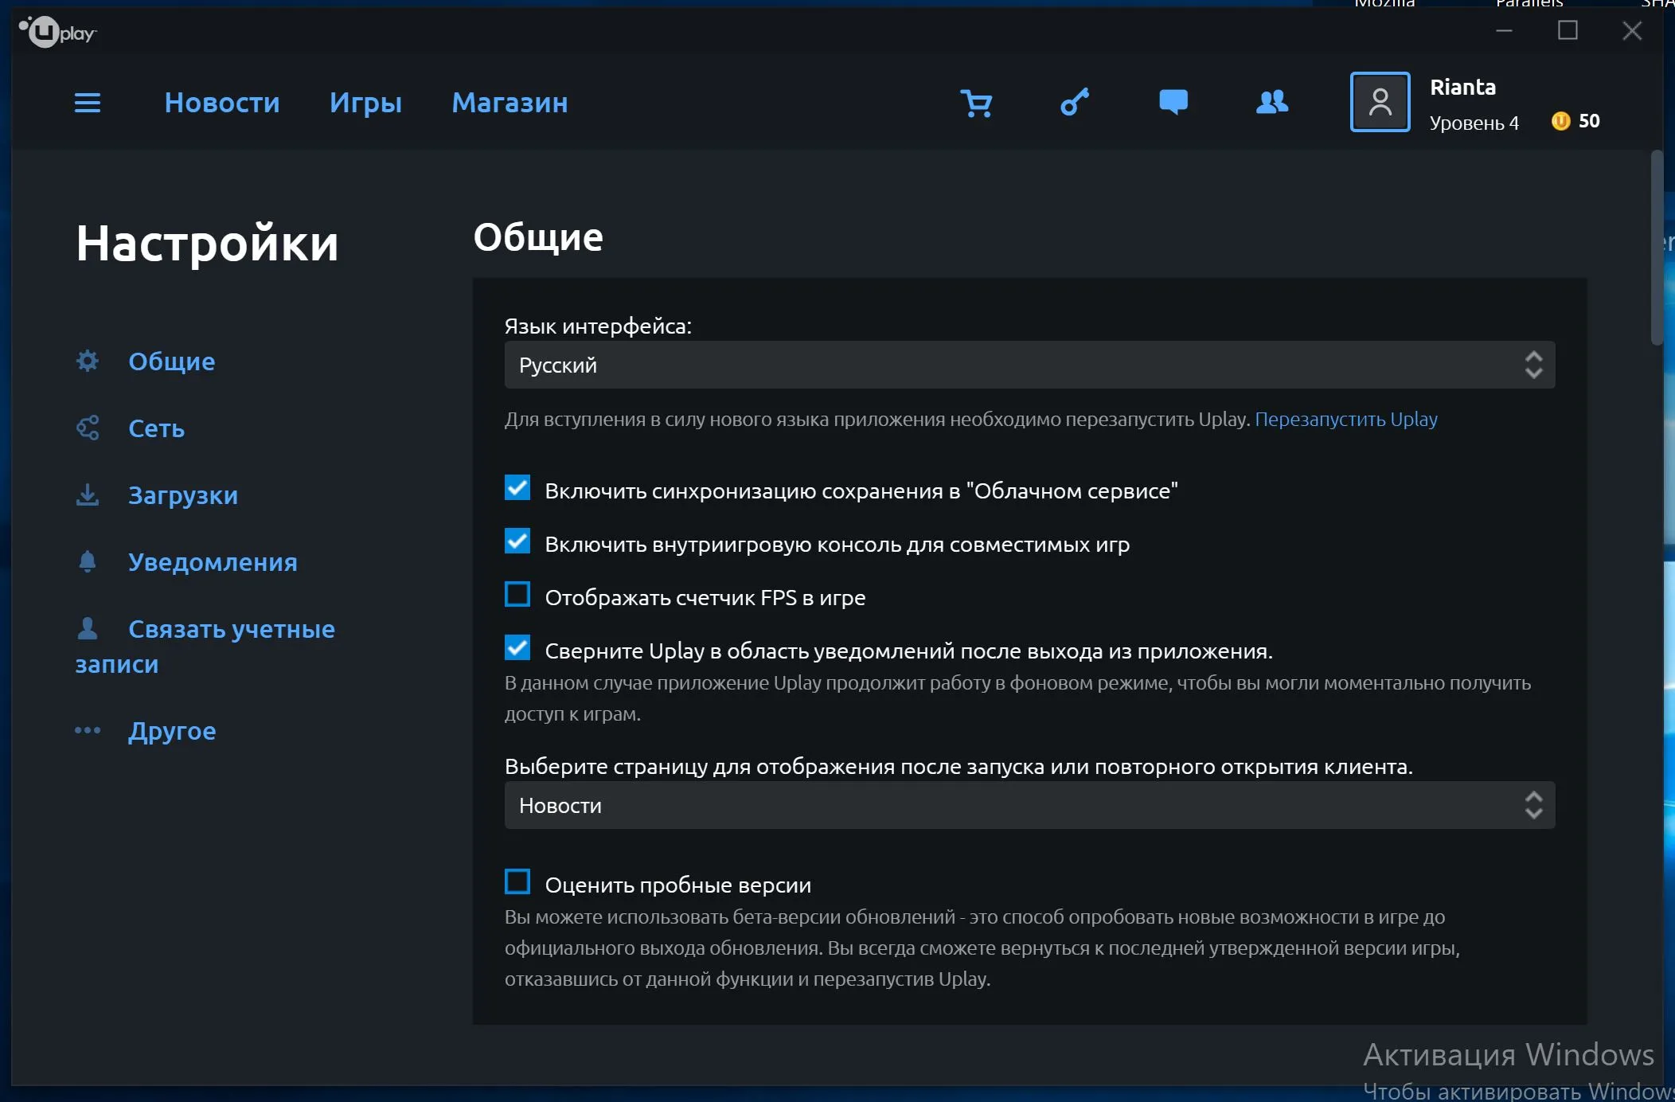
Task: Click the Rianta username
Action: 1462,87
